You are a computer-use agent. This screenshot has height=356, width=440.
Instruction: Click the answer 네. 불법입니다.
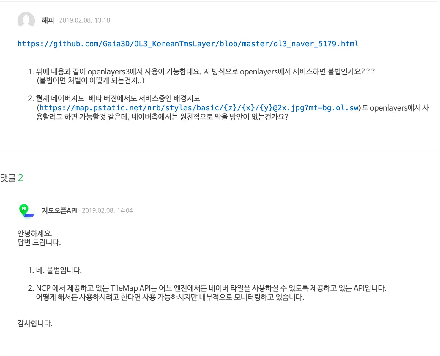(x=55, y=270)
